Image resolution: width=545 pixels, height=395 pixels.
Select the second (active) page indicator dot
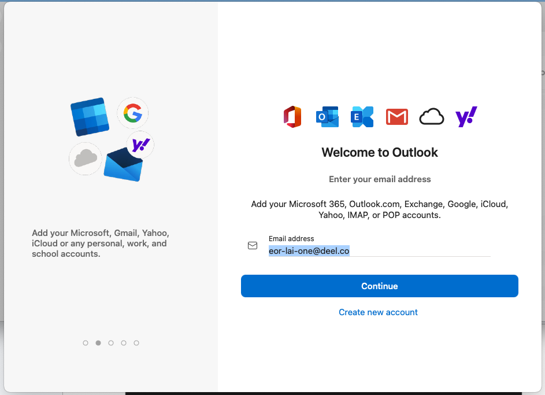[98, 343]
